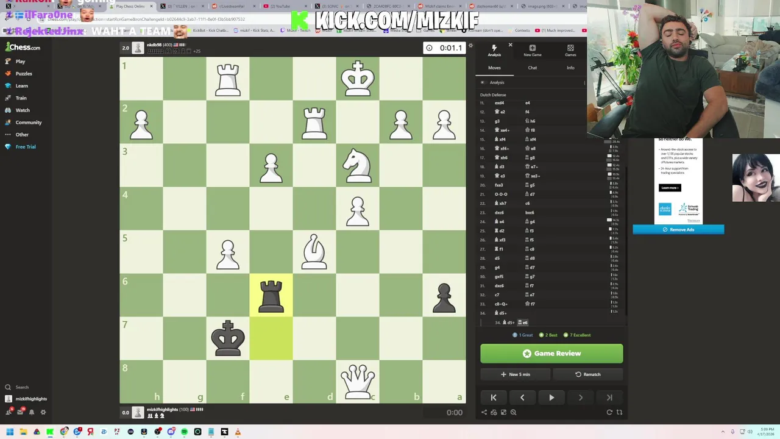Open the magnifier zoom icon under moves
This screenshot has height=439, width=780.
(513, 412)
